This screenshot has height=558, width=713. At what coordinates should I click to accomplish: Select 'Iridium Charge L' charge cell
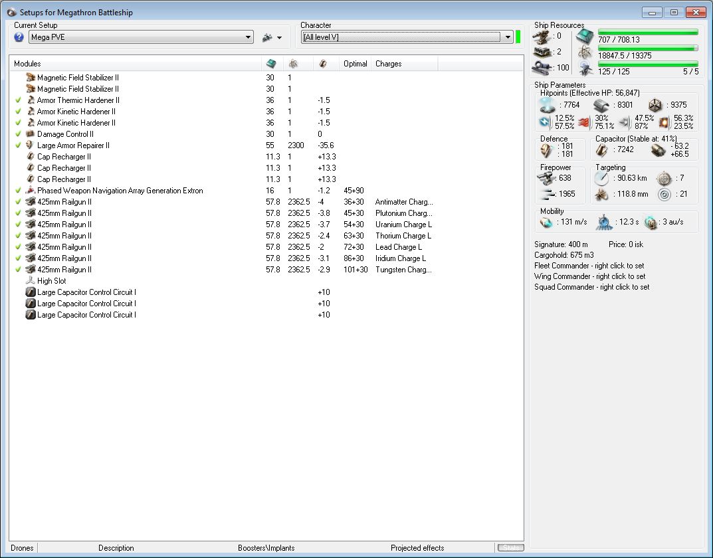[x=401, y=258]
